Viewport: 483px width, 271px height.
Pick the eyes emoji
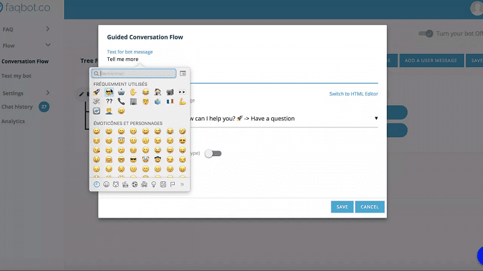click(x=182, y=92)
